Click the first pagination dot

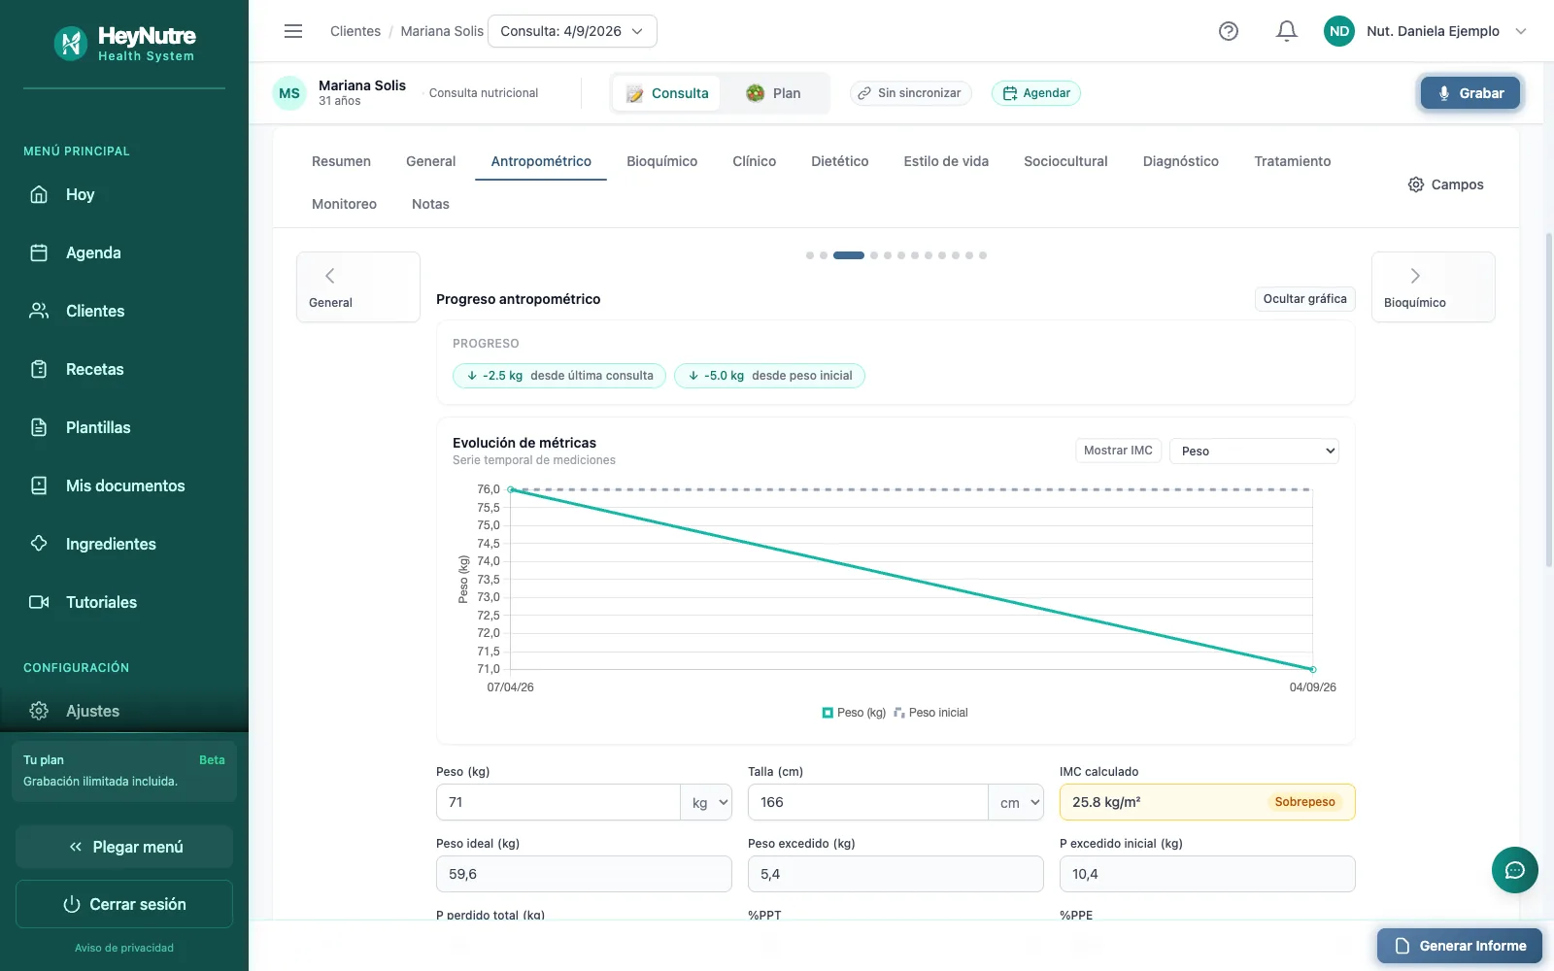810,255
